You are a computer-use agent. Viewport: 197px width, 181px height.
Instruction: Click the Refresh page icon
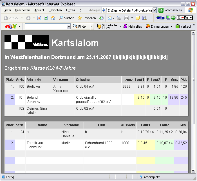[x=46, y=18]
